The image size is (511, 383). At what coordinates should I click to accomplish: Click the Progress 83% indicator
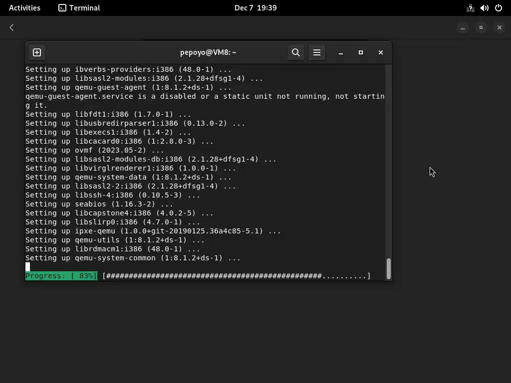pyautogui.click(x=61, y=276)
